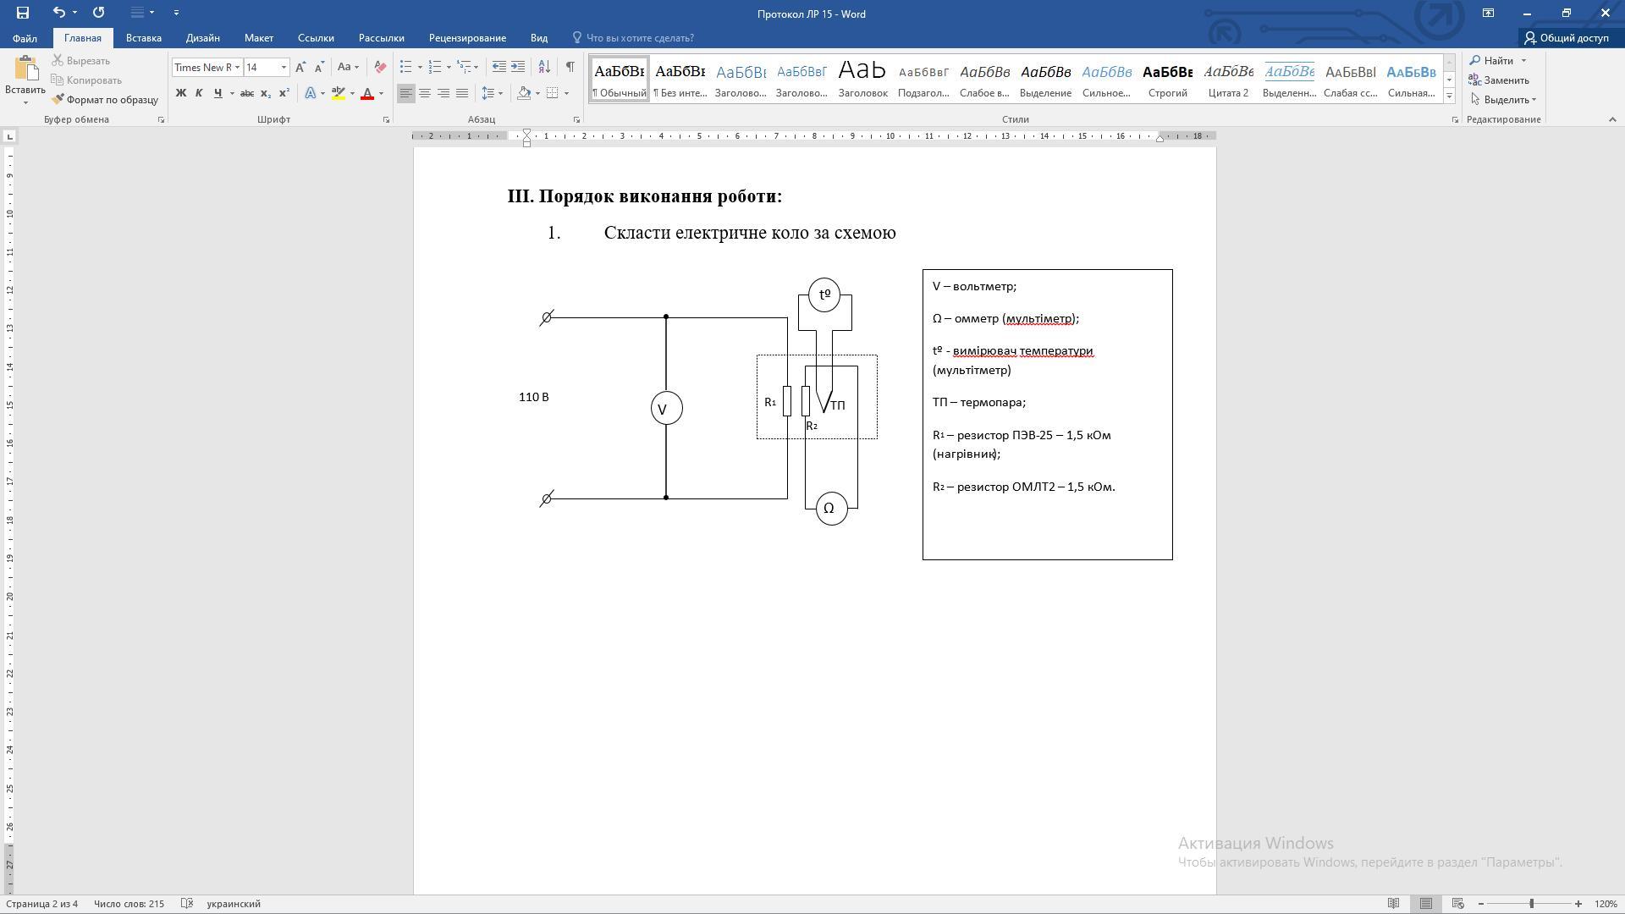This screenshot has width=1625, height=914.
Task: Toggle Italic formatting button
Action: click(199, 93)
